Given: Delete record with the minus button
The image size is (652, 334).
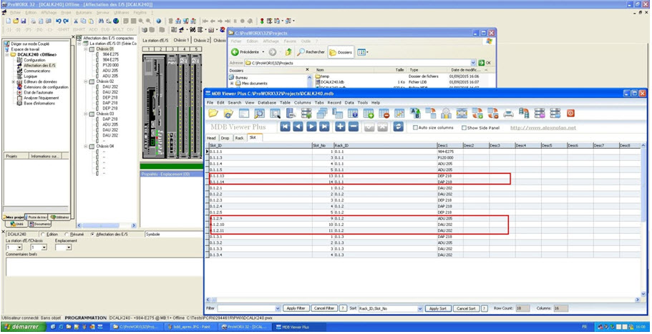Looking at the screenshot, I should [x=354, y=127].
